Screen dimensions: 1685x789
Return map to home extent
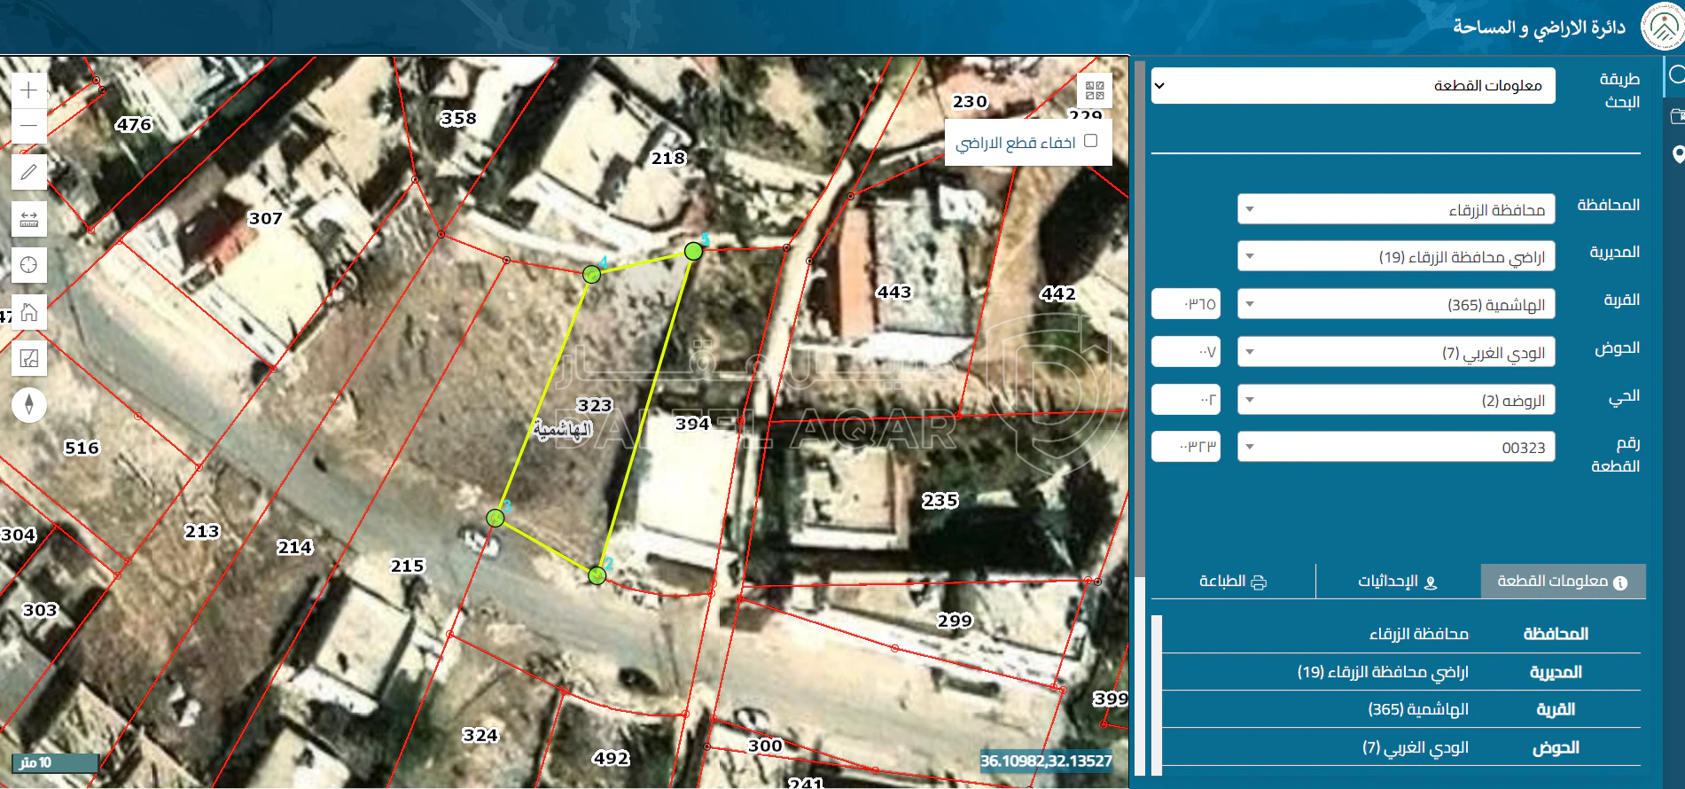[28, 312]
